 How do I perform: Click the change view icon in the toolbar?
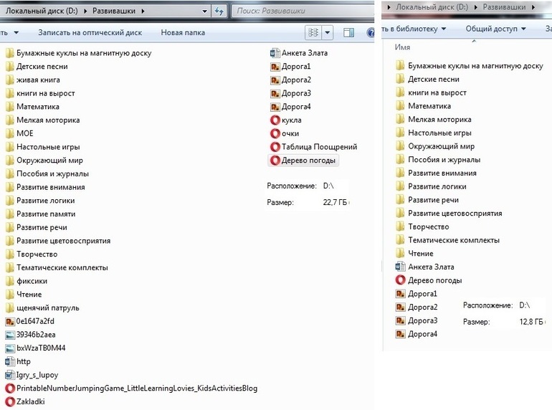[313, 33]
